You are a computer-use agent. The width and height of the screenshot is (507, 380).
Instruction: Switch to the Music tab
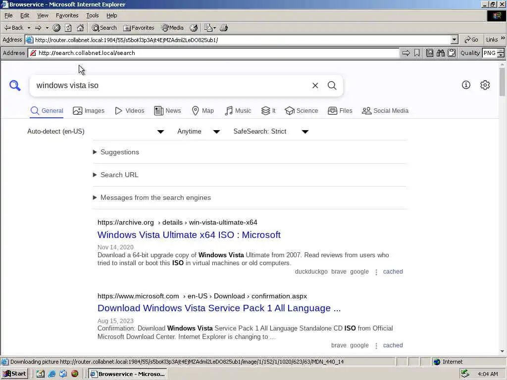pos(238,111)
